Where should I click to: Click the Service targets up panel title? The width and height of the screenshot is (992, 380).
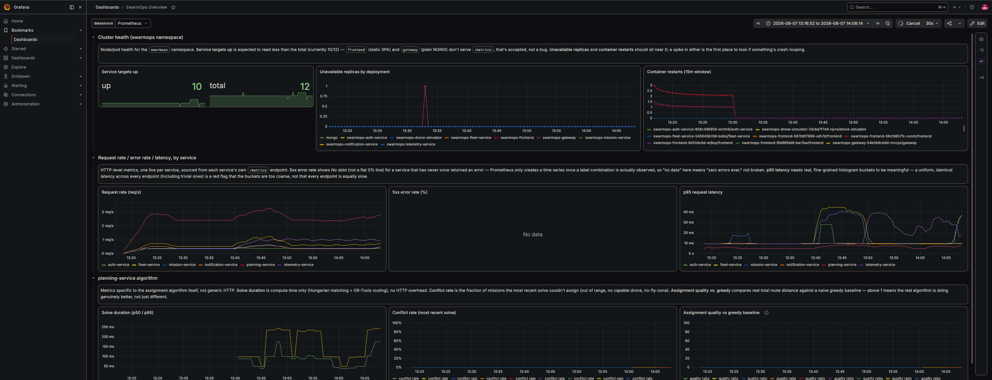point(119,71)
